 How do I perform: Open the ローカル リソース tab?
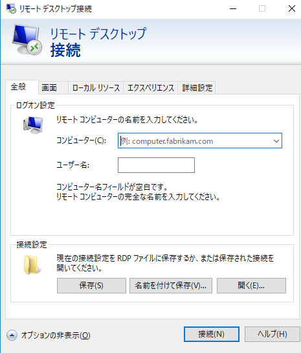(x=96, y=87)
